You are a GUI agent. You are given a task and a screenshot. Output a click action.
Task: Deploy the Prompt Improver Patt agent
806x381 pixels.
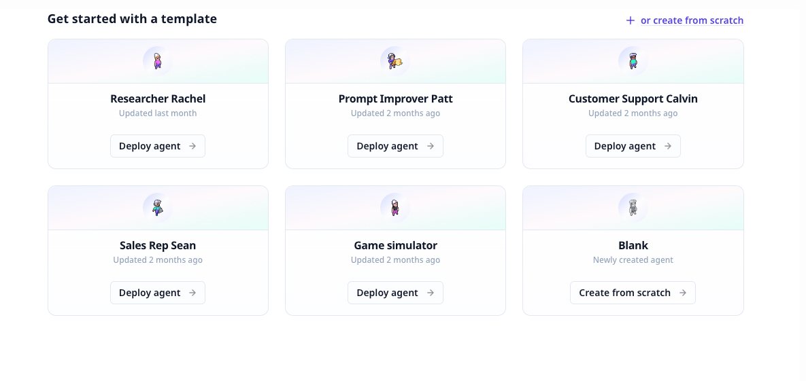coord(395,146)
